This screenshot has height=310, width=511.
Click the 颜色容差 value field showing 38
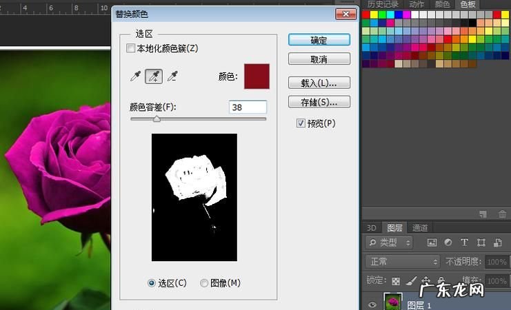pos(248,107)
